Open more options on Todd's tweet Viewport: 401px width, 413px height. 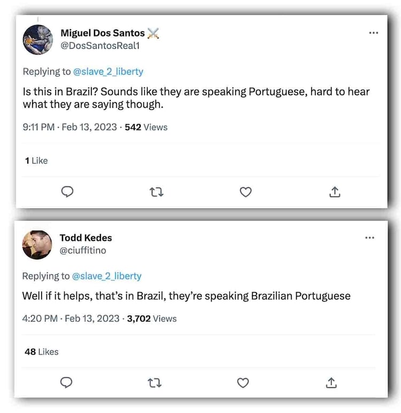[369, 238]
